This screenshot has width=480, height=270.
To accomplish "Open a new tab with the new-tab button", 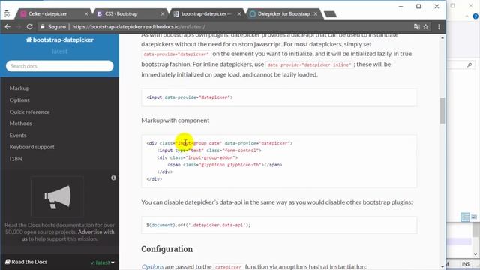I will click(x=330, y=14).
